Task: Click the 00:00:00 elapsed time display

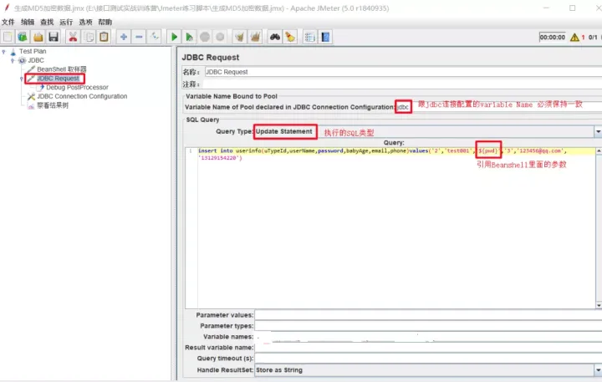Action: 552,38
